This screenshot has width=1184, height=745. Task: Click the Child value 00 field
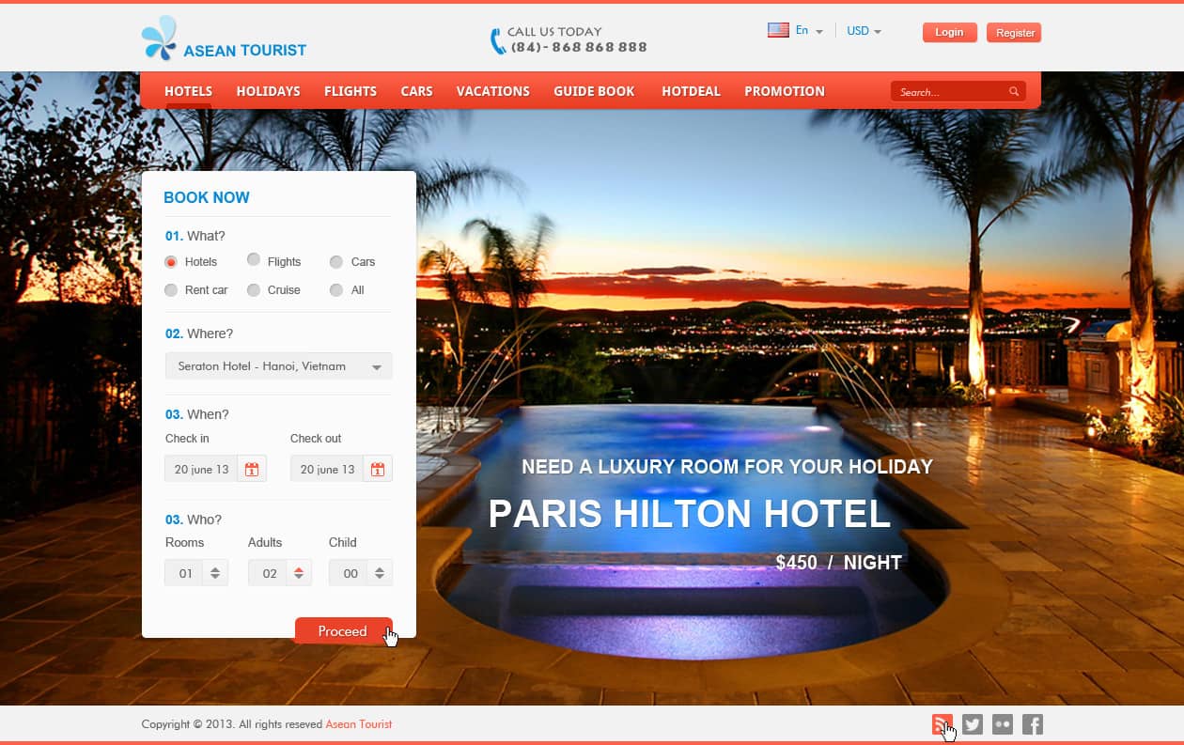click(x=350, y=573)
